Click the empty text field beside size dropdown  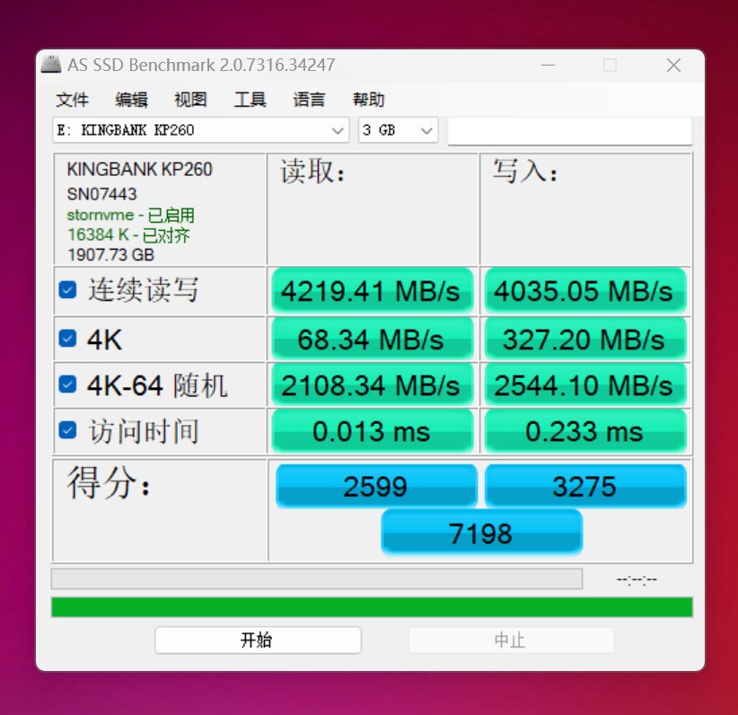tap(569, 130)
